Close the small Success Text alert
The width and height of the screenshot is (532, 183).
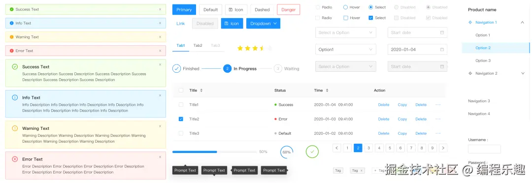pyautogui.click(x=160, y=9)
